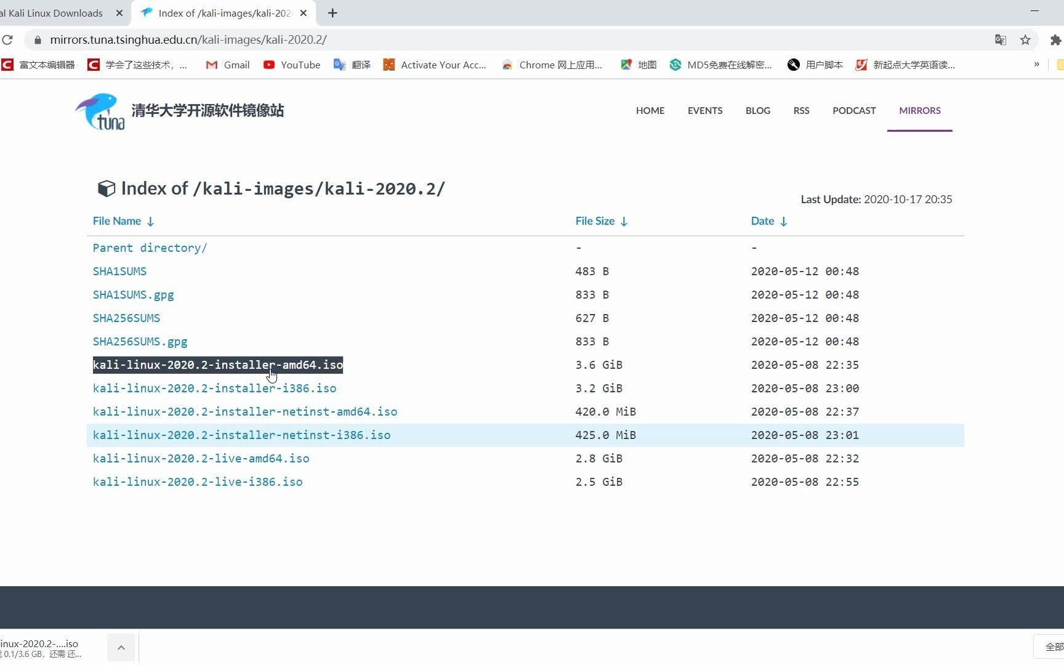Open the 翻译 bookmark
Viewport: 1064px width, 665px height.
point(352,65)
